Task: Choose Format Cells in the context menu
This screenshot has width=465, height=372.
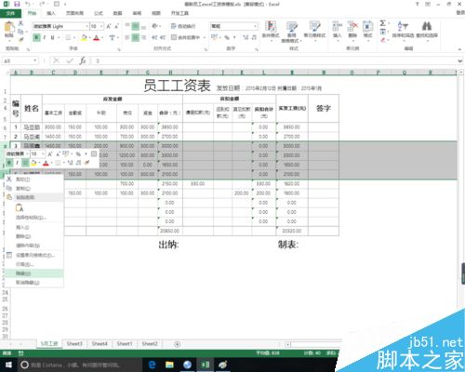Action: point(34,255)
